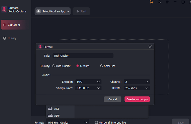Click the Cancel button
Image resolution: width=191 pixels, height=124 pixels.
(x=112, y=99)
